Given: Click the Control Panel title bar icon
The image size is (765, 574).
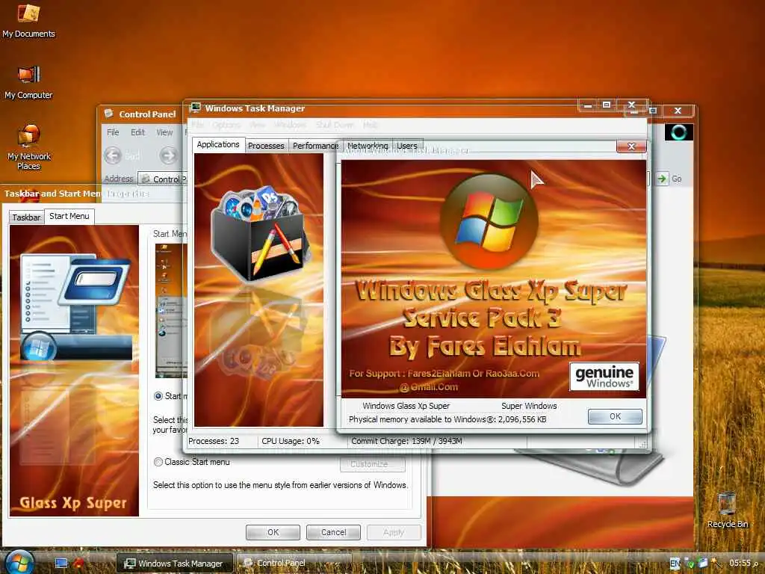Looking at the screenshot, I should click(x=109, y=114).
